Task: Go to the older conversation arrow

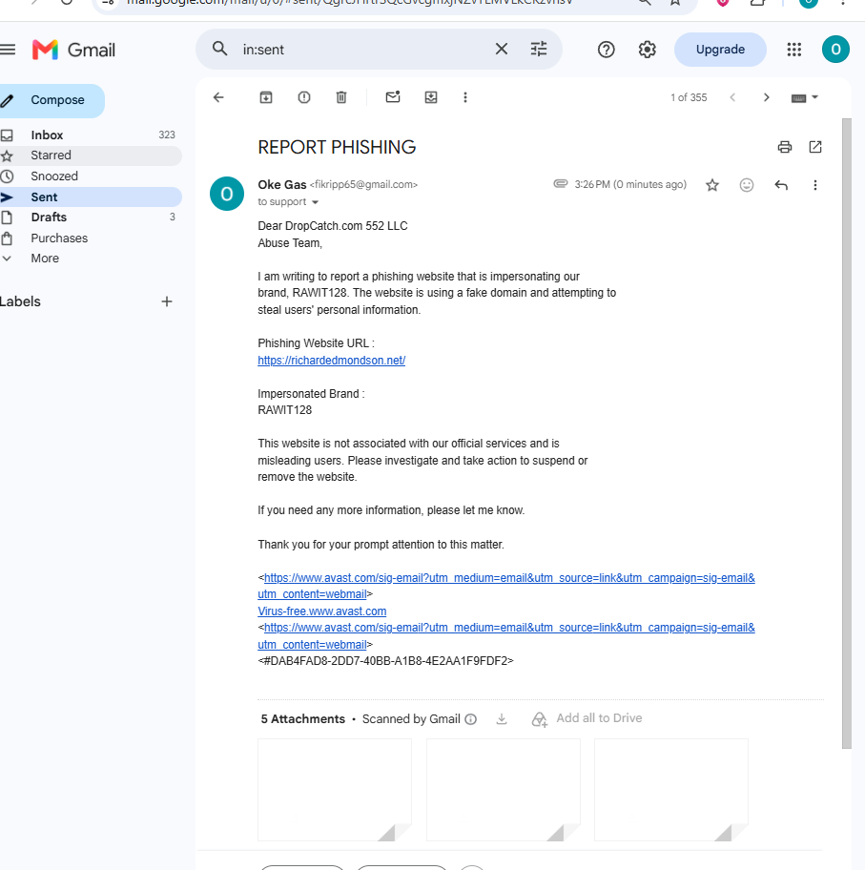Action: click(x=766, y=97)
